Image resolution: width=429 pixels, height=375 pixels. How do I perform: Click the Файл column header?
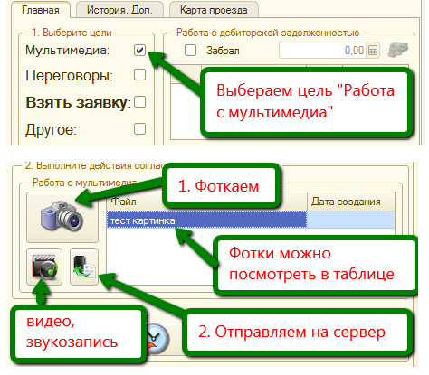click(206, 202)
